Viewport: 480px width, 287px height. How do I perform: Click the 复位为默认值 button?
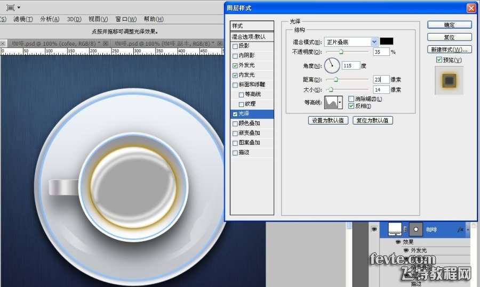point(373,120)
